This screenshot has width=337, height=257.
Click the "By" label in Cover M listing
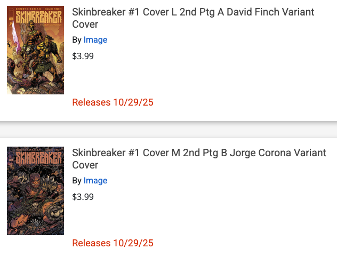77,181
